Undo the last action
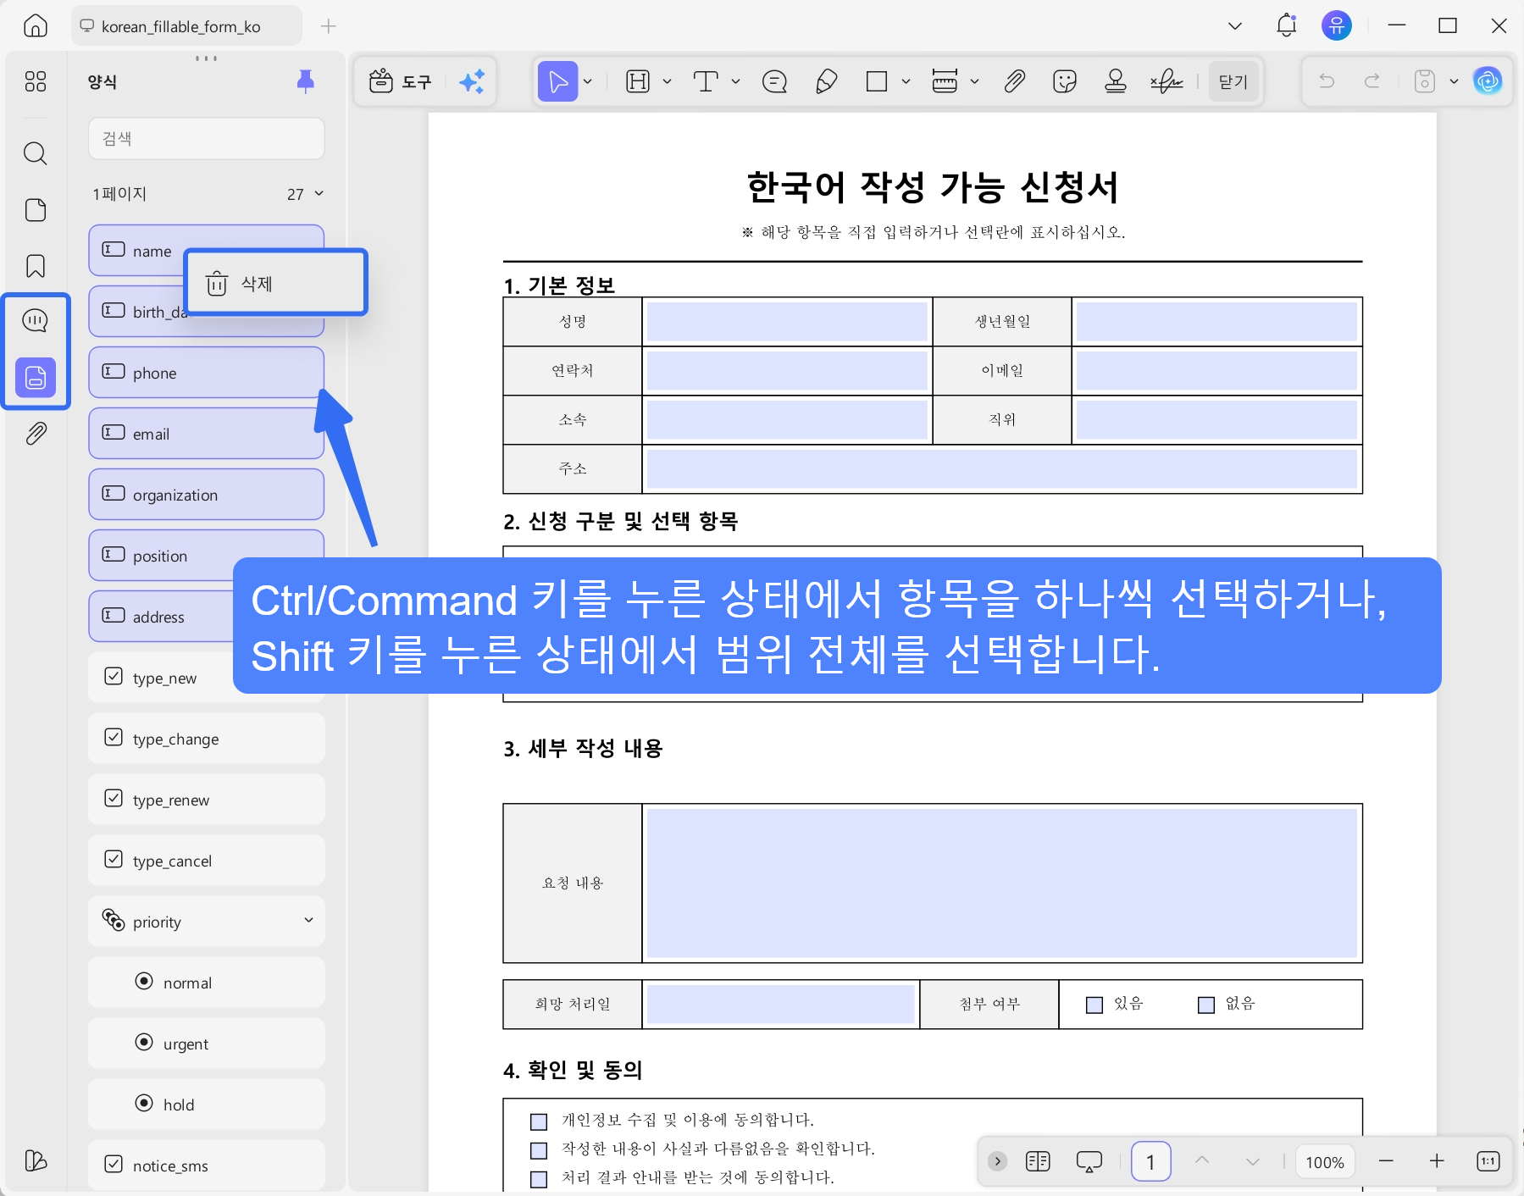The width and height of the screenshot is (1524, 1196). 1327,81
